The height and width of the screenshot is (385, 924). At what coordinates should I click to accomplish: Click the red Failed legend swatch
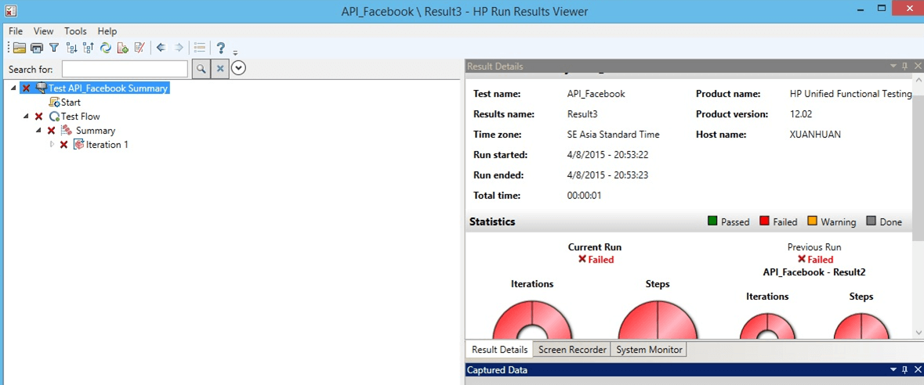pyautogui.click(x=764, y=221)
